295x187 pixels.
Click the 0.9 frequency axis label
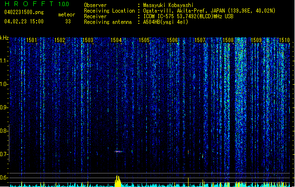pos(4,108)
